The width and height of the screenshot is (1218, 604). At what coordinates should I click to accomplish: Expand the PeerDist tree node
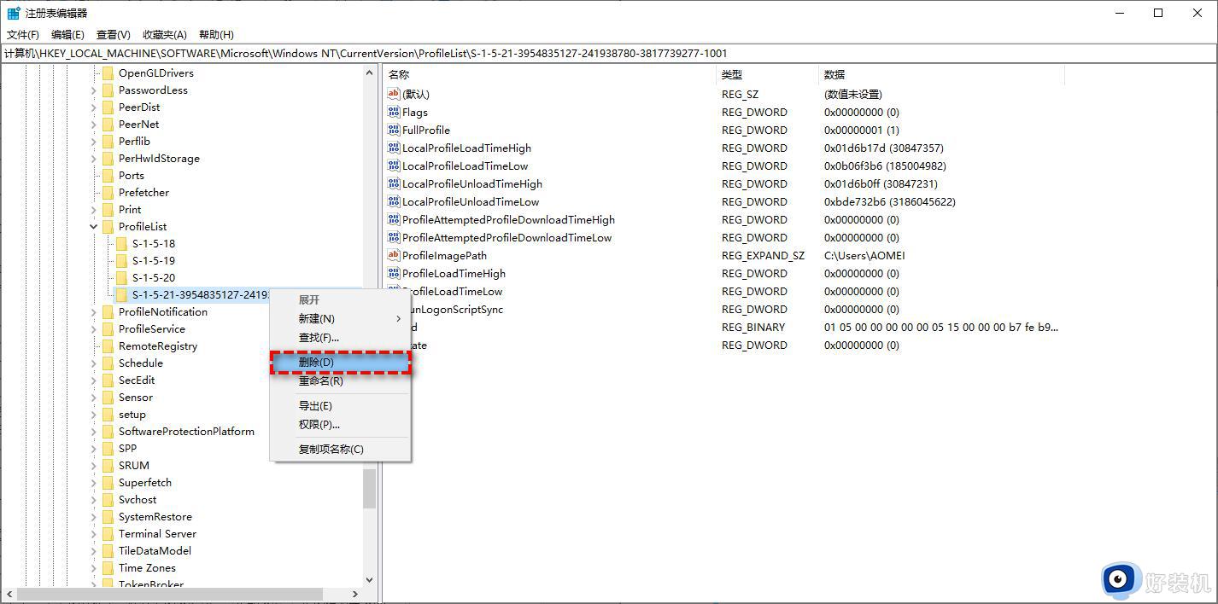coord(94,107)
